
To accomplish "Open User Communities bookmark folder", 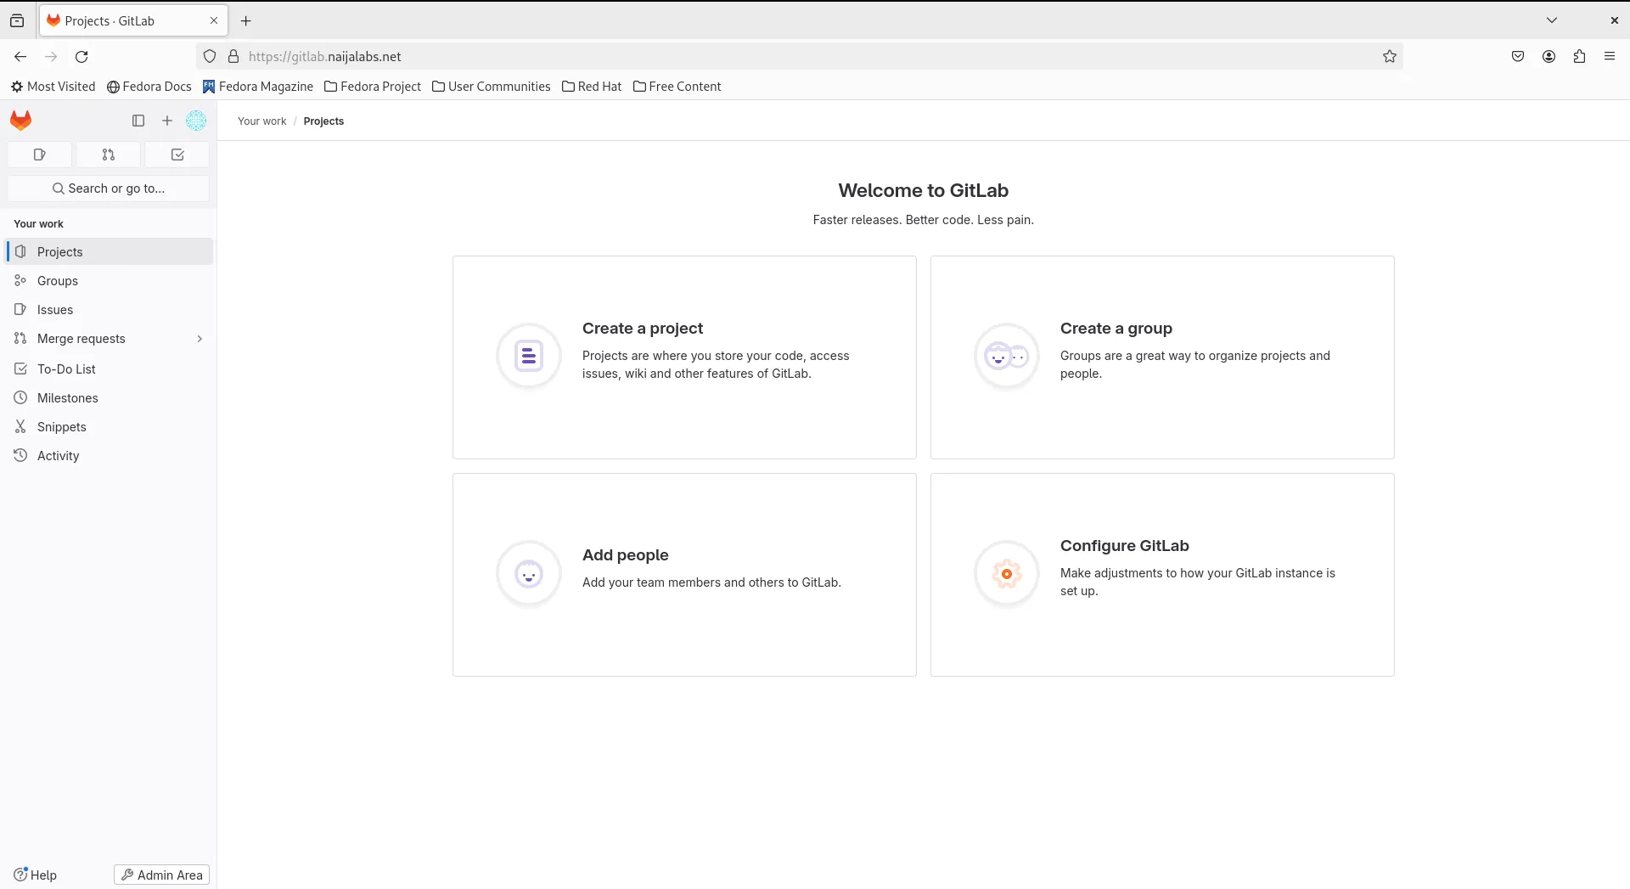I will click(x=492, y=87).
